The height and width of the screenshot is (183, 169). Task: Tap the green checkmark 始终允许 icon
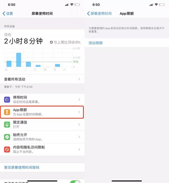coord(7,137)
